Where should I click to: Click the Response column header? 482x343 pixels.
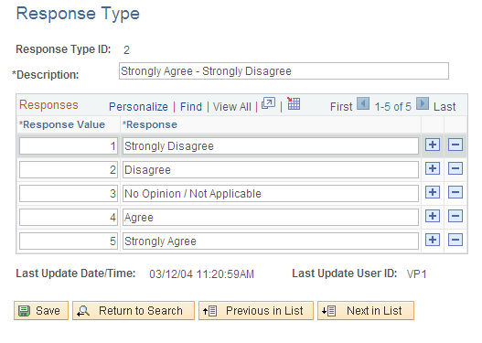(x=150, y=124)
